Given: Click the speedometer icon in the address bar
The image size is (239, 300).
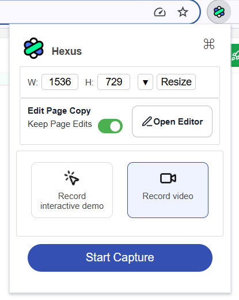Looking at the screenshot, I should click(x=160, y=12).
